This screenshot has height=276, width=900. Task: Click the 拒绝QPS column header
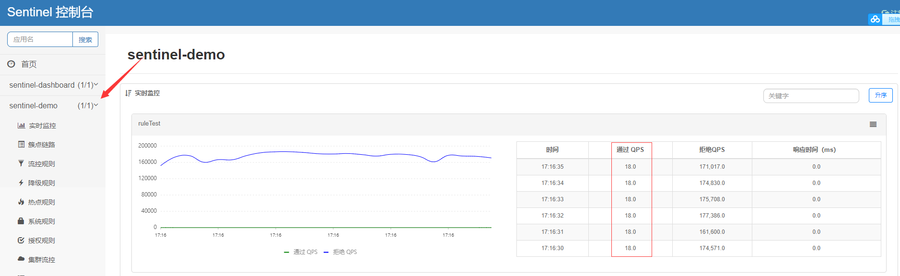pos(712,150)
